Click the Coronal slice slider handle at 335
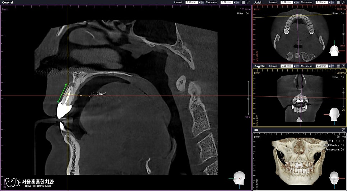The image size is (347, 191). pyautogui.click(x=248, y=99)
